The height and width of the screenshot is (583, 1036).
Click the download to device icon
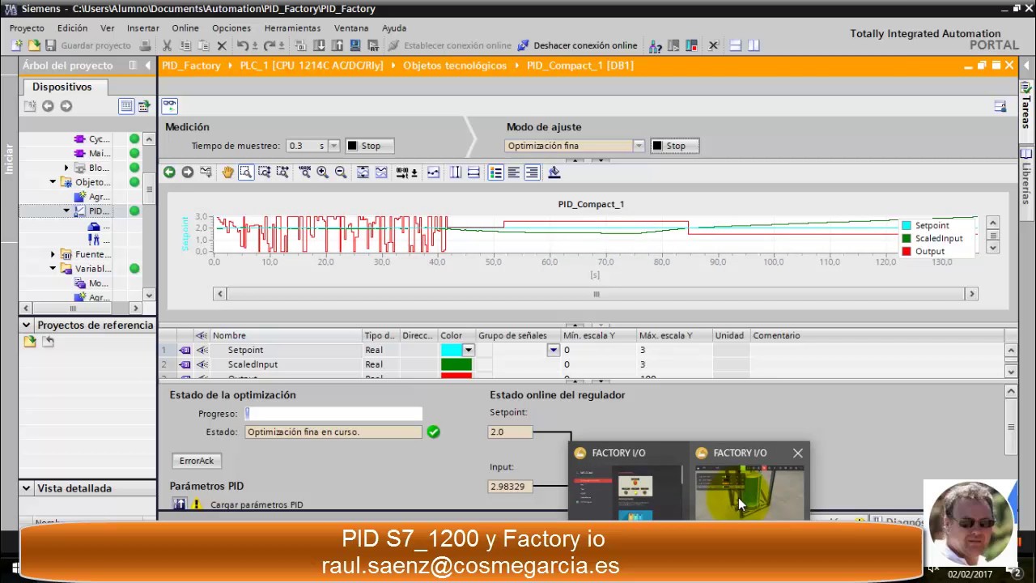[x=319, y=45]
